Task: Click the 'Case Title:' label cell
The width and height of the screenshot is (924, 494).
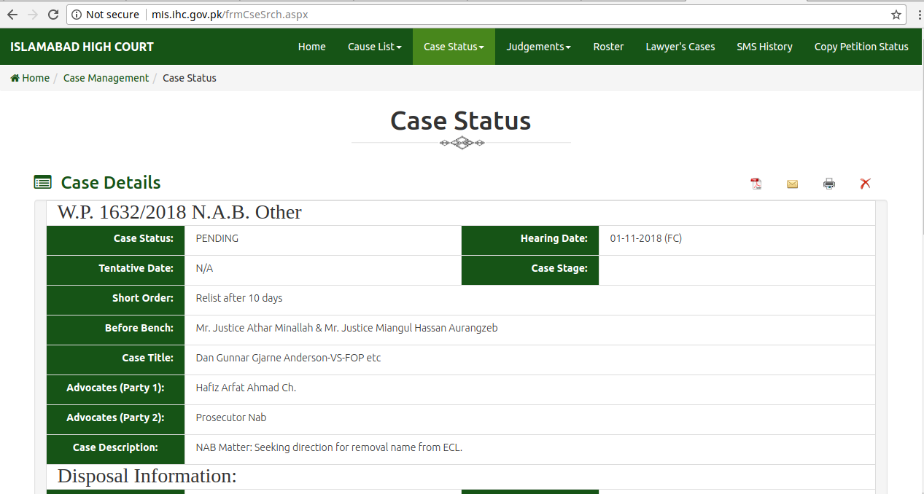Action: [x=115, y=359]
